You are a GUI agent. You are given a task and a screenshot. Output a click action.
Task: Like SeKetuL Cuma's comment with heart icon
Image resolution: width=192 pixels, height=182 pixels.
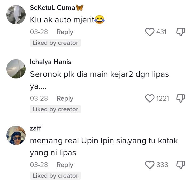150,32
